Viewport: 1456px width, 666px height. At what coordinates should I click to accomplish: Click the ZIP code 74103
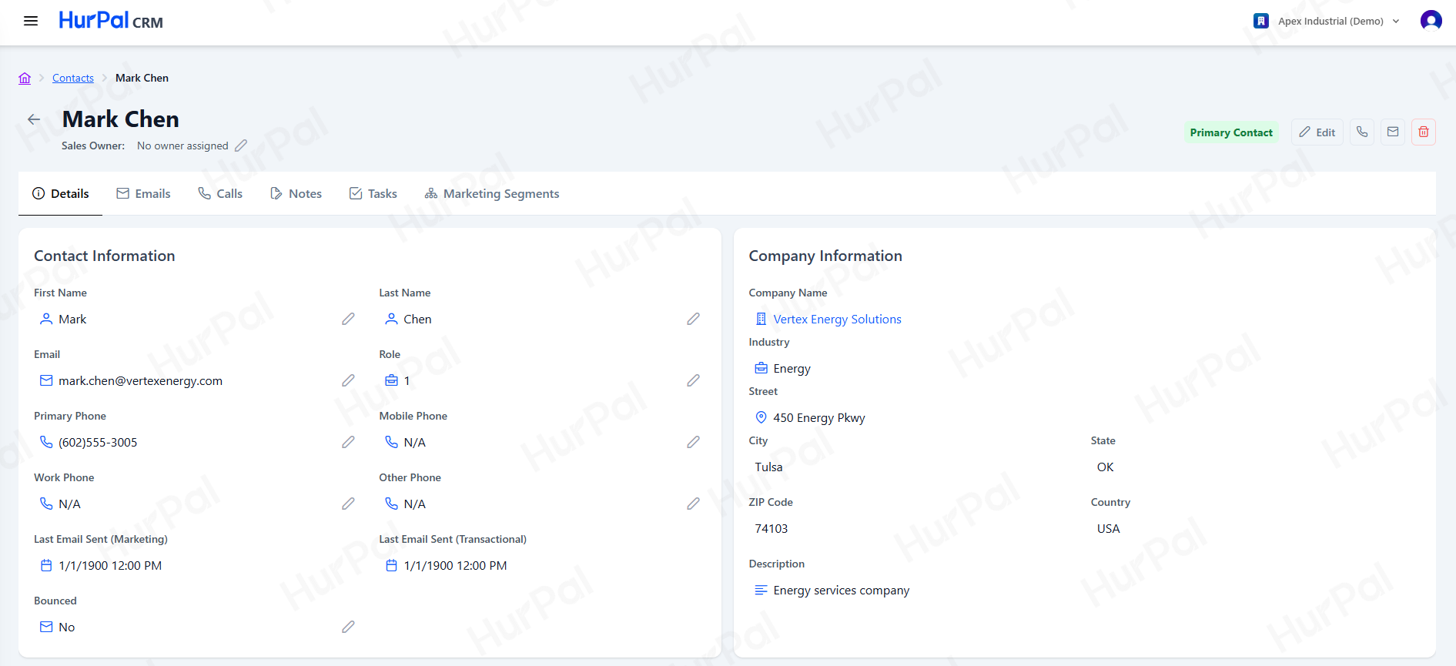tap(772, 528)
